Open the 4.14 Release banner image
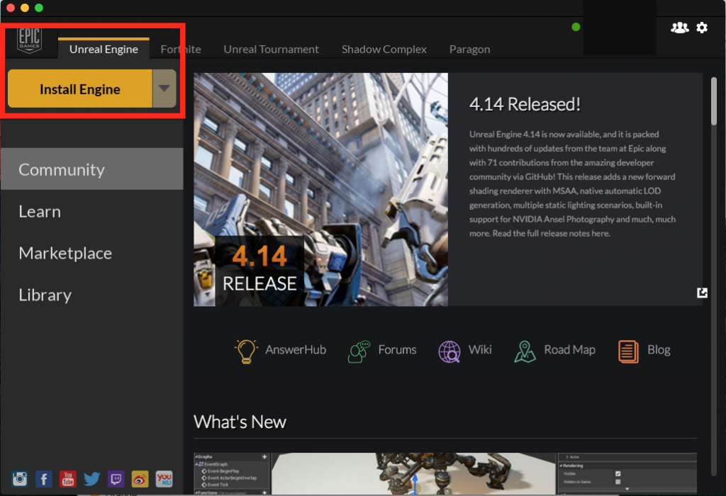 click(x=320, y=189)
